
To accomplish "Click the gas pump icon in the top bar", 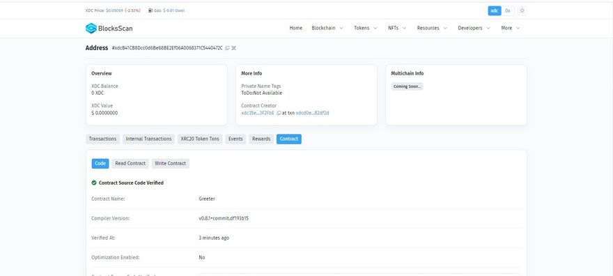I will click(x=150, y=10).
